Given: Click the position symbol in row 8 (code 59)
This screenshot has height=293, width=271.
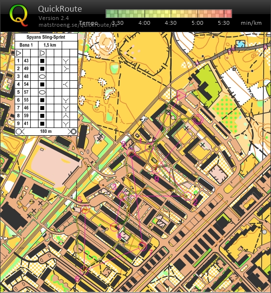Looking at the screenshot, I should coord(66,116).
